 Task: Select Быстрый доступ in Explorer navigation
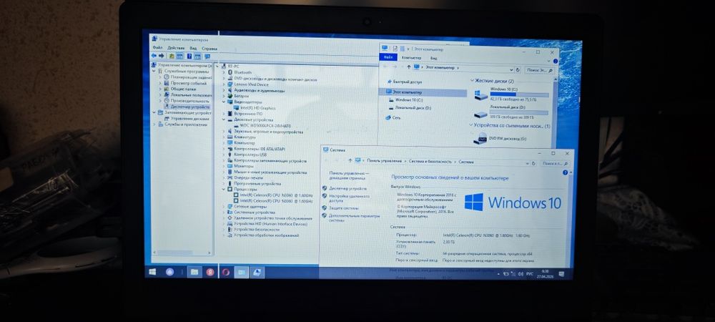pyautogui.click(x=408, y=82)
